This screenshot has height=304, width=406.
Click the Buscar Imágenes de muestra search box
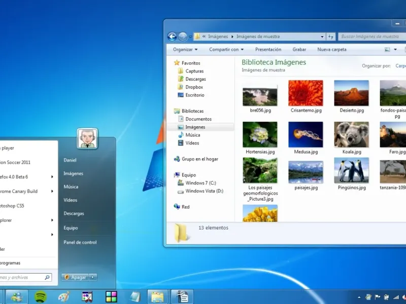372,36
